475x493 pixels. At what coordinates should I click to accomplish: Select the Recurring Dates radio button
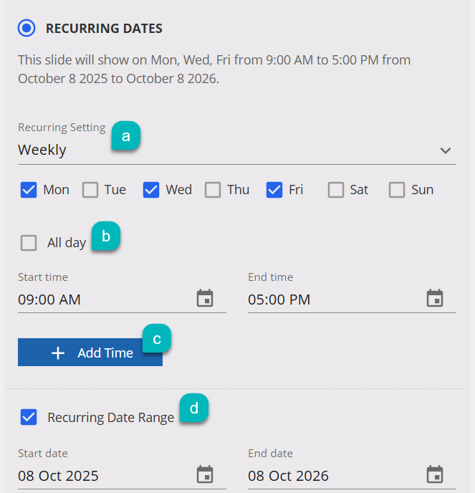tap(27, 29)
